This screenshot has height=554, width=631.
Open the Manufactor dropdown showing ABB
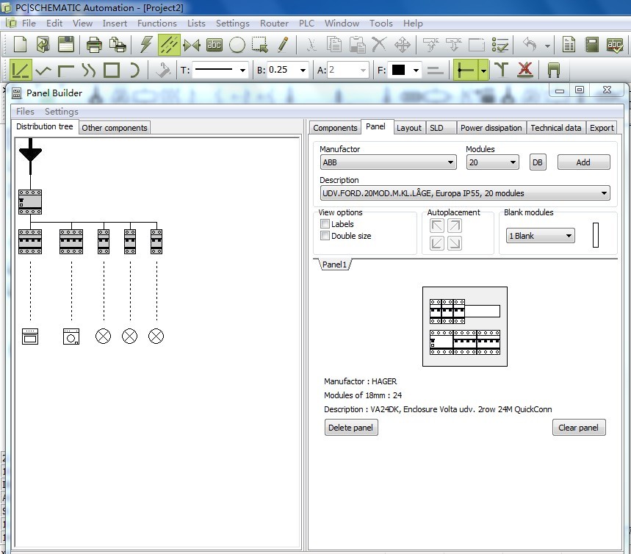pos(388,162)
